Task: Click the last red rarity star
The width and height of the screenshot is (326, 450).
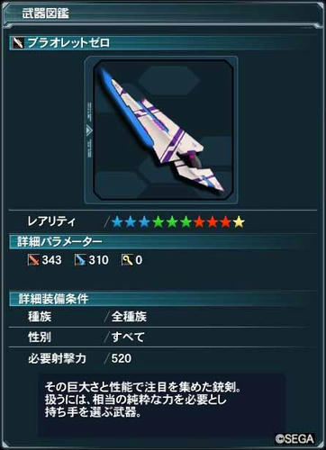Action: coord(225,222)
